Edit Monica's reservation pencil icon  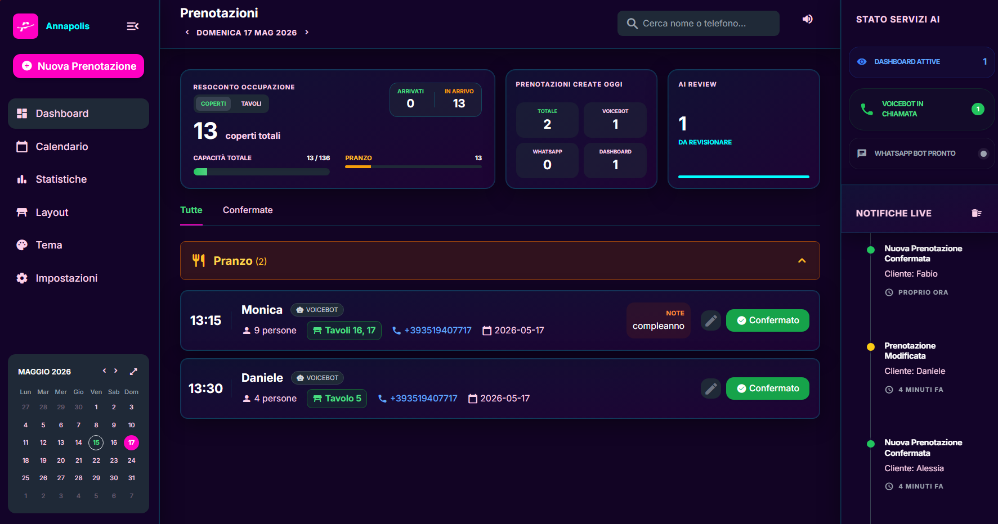coord(711,320)
